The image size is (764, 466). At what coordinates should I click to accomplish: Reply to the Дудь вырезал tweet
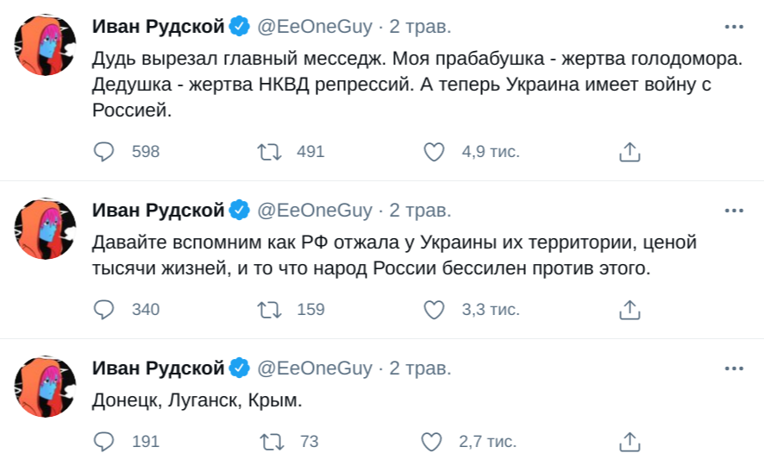(103, 152)
